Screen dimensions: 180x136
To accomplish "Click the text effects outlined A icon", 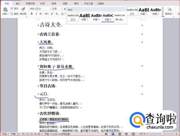I will 62,14.
